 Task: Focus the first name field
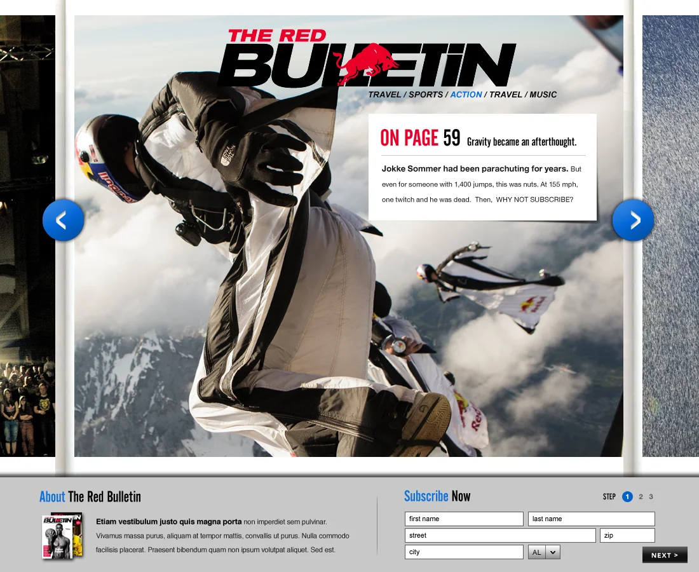pos(464,519)
